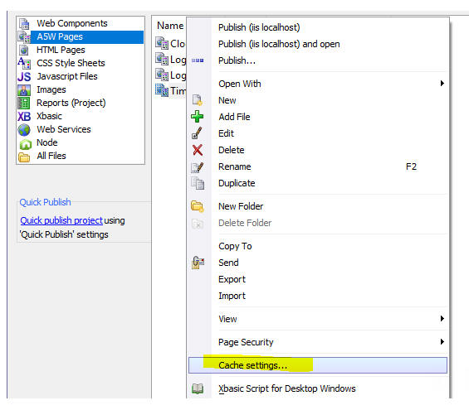Open the Quick publish project link
Viewport: 469px width, 410px height.
point(61,220)
